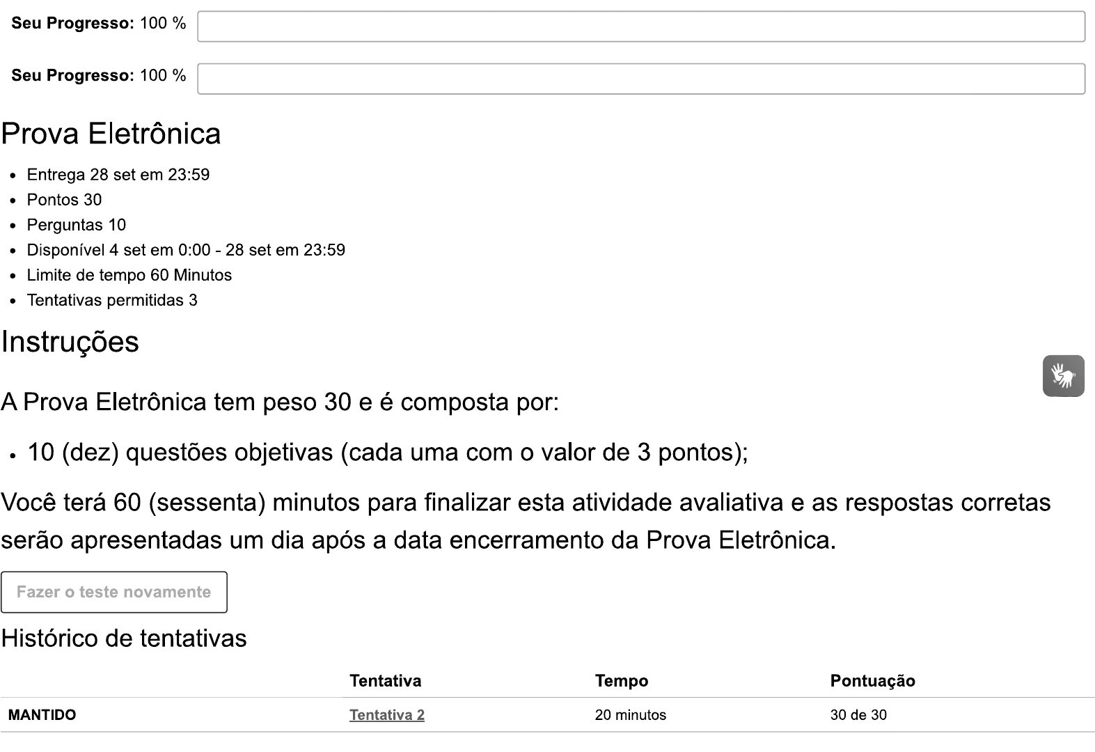
Task: Click the MANTIDO row label
Action: tap(42, 715)
